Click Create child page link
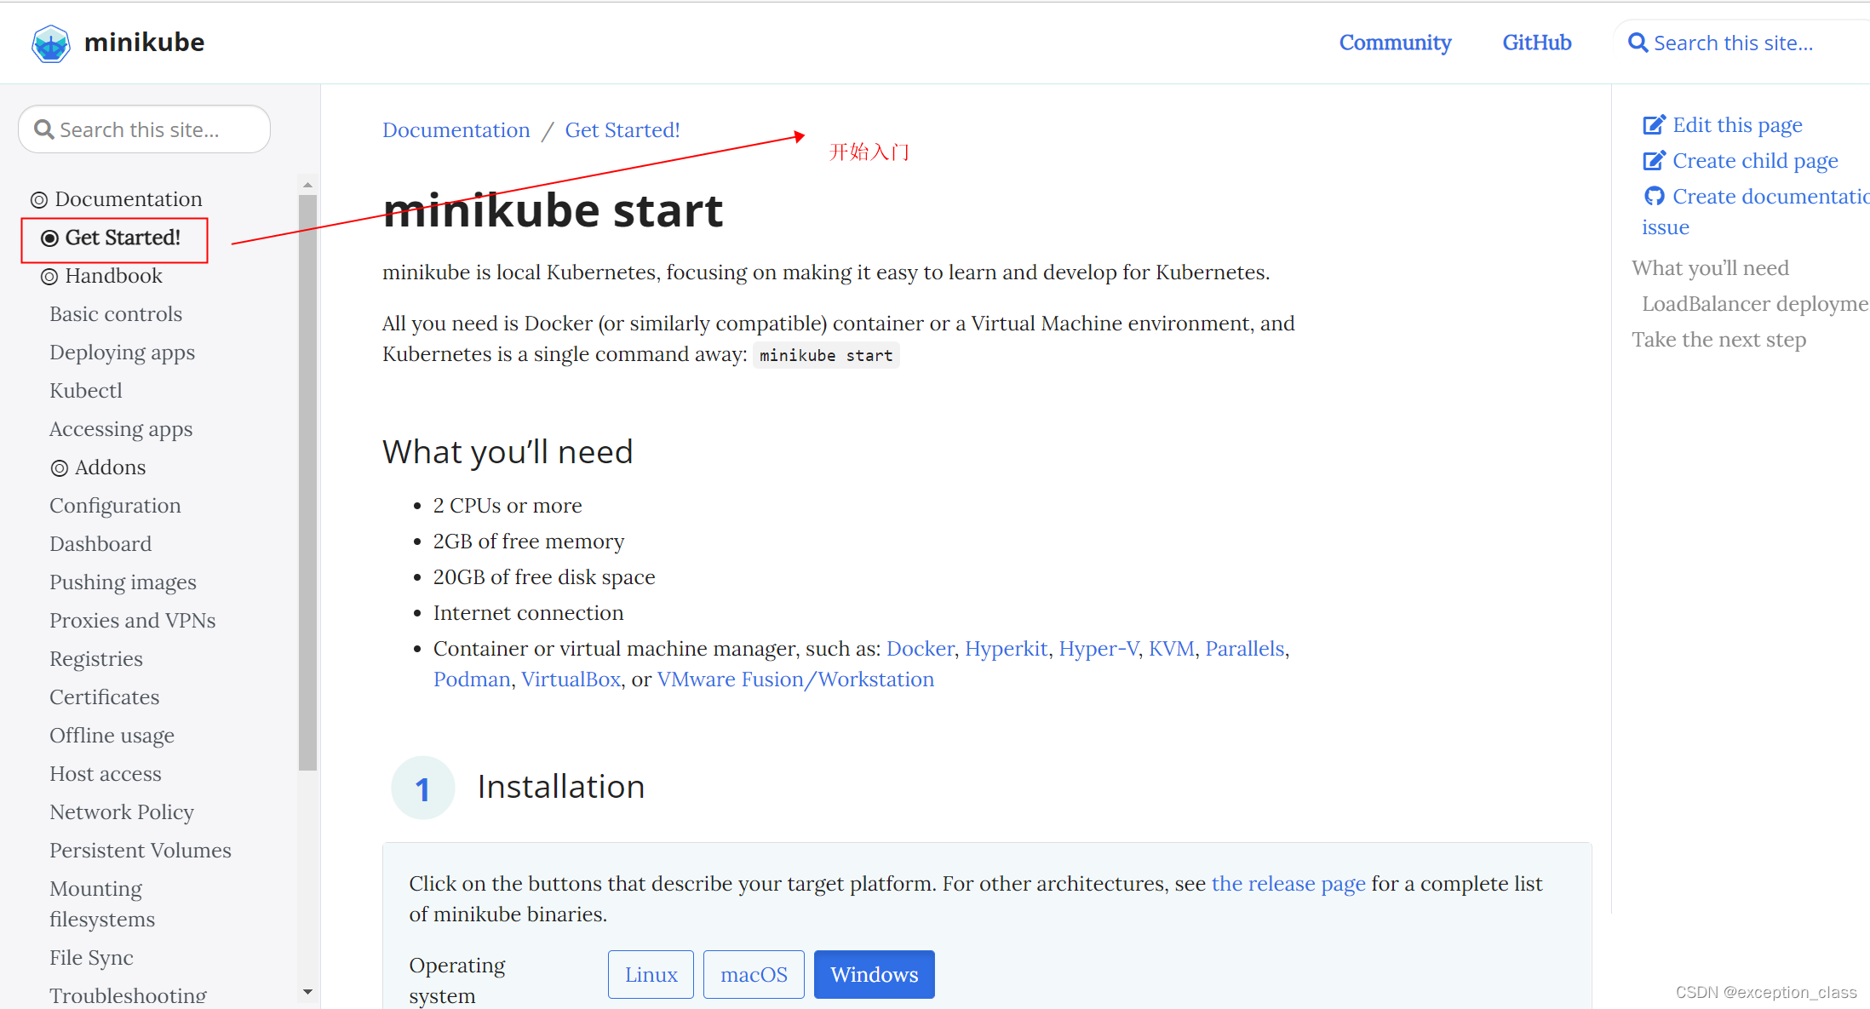This screenshot has height=1009, width=1870. (1755, 161)
